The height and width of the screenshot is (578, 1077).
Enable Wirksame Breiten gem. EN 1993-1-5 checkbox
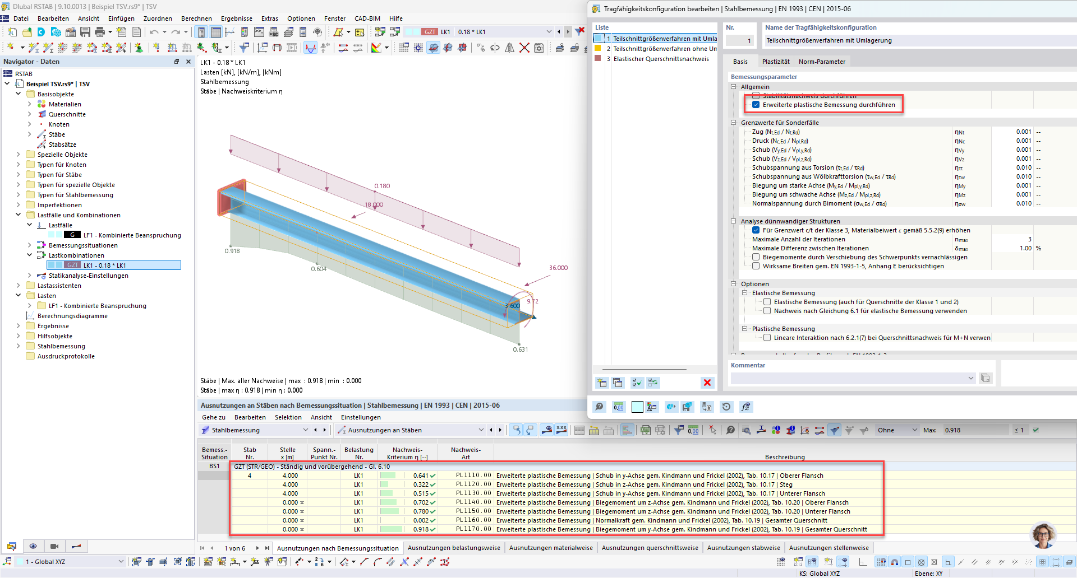[x=756, y=266]
